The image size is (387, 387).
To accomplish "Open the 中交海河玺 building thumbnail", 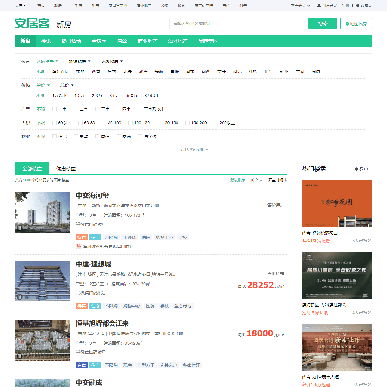I will (x=42, y=212).
